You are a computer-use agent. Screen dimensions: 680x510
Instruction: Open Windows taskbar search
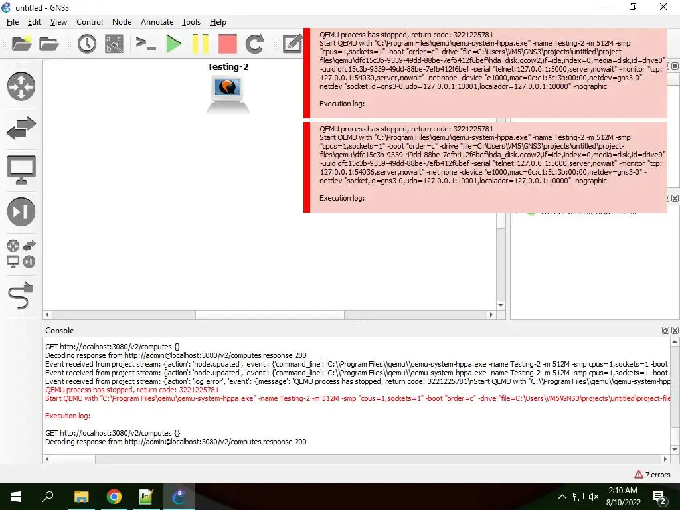tap(48, 497)
